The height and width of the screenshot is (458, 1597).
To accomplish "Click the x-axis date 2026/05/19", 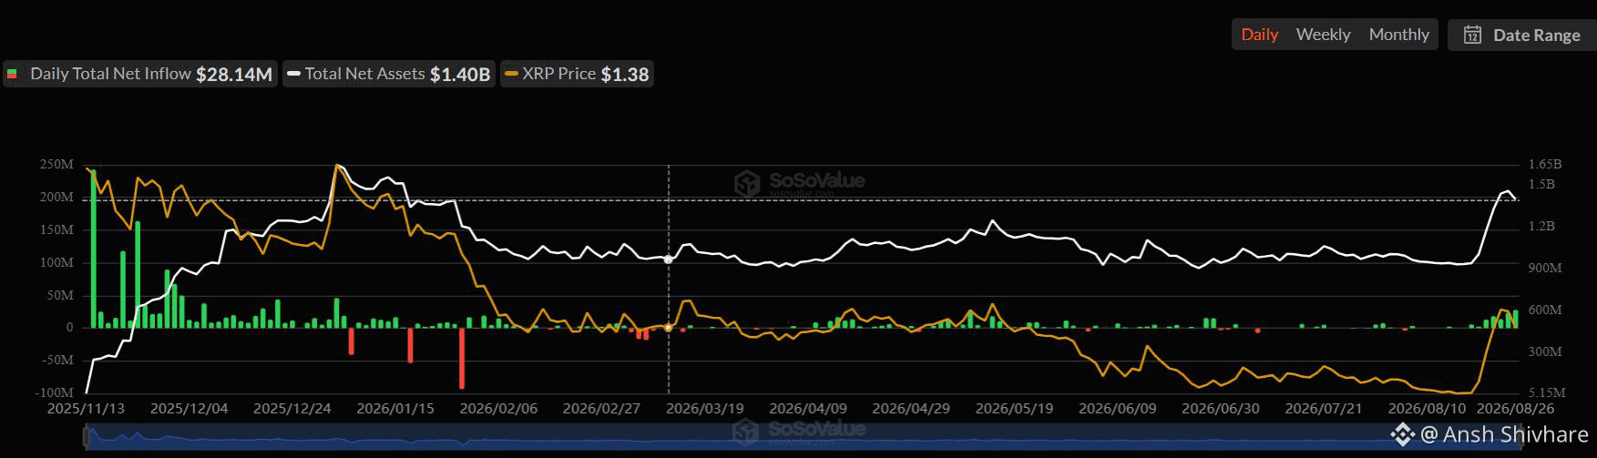I will (x=1014, y=409).
